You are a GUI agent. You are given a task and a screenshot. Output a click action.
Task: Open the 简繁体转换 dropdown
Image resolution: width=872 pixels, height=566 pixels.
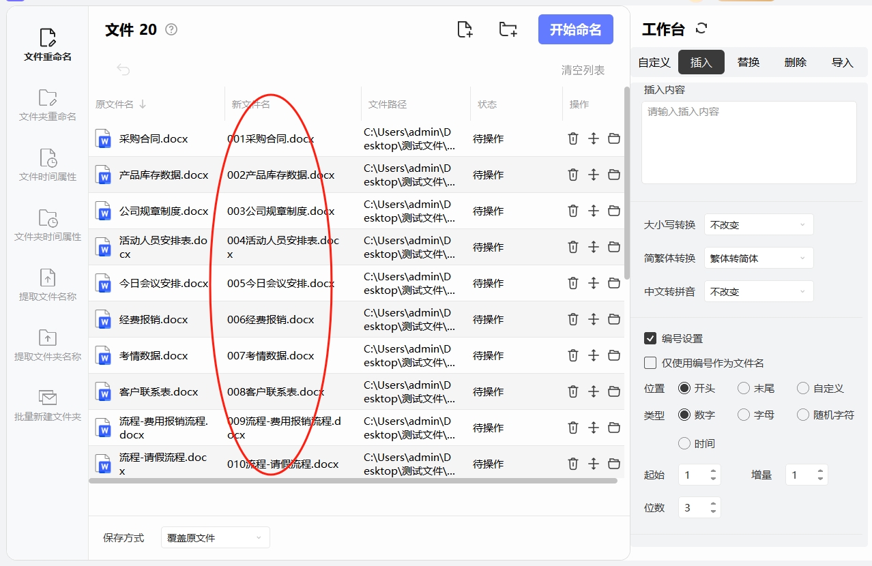[x=759, y=258]
